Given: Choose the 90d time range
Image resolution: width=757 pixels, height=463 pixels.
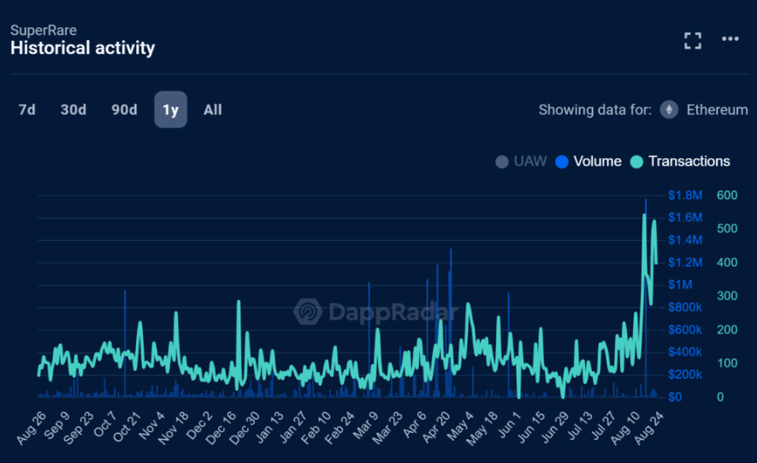Looking at the screenshot, I should coord(124,109).
